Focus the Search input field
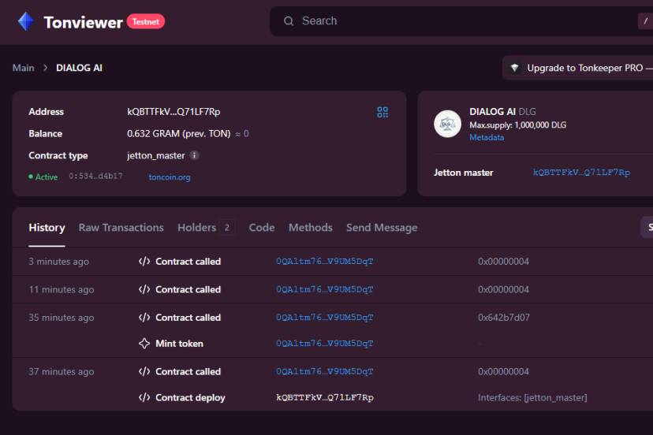653x435 pixels. pos(461,20)
